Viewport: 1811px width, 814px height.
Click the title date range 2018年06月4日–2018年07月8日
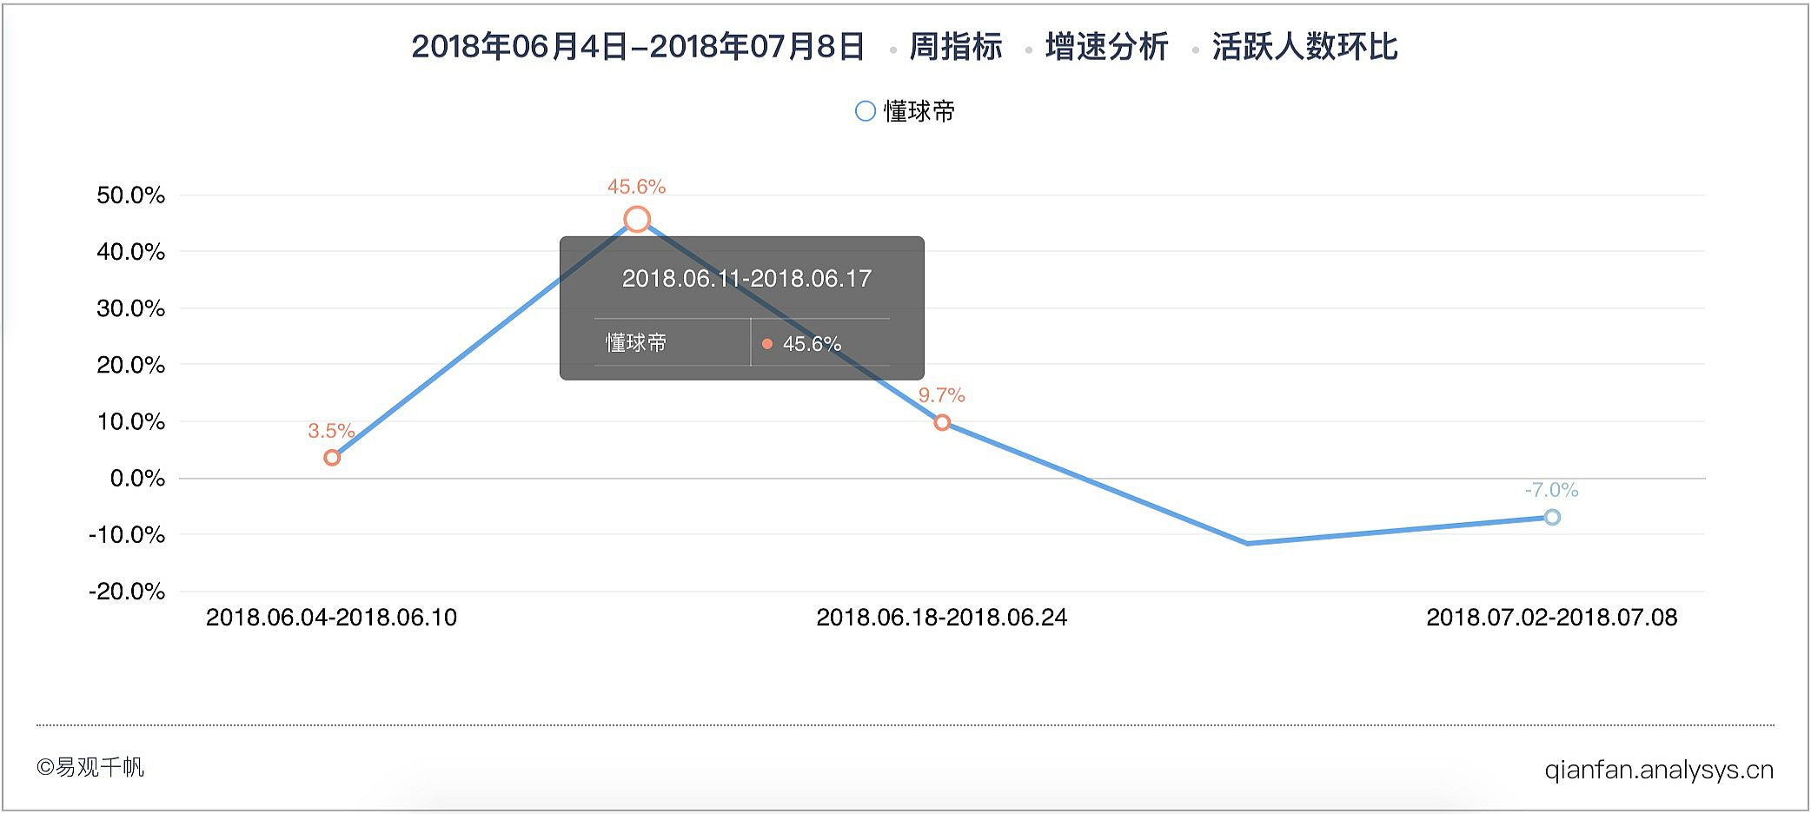click(638, 47)
